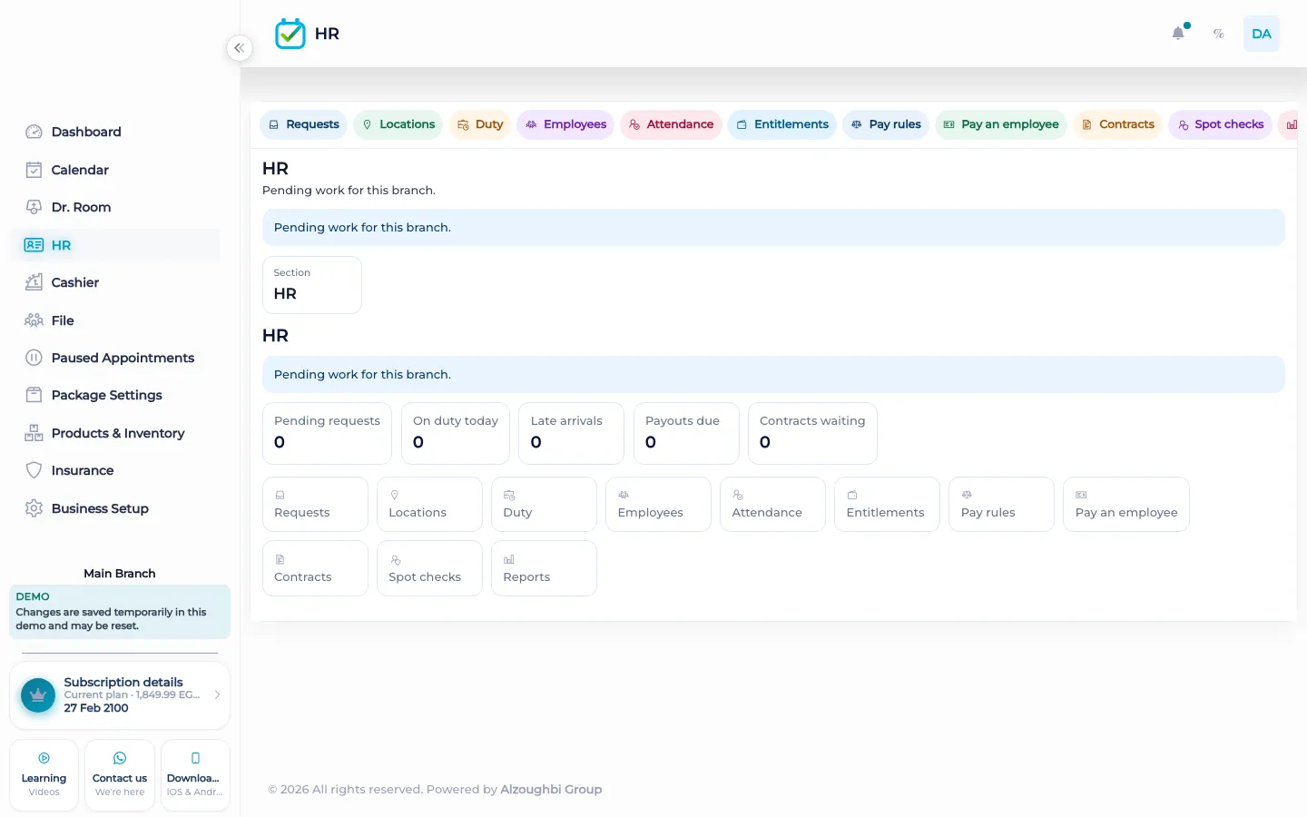Screen dimensions: 1307x817
Task: Open the Requests shortcut card
Action: tap(315, 505)
